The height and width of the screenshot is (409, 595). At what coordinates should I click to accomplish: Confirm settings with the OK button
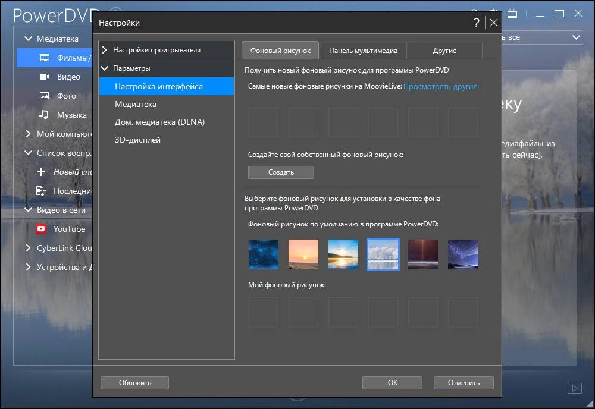392,383
